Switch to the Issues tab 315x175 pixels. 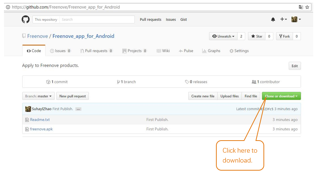(x=60, y=51)
